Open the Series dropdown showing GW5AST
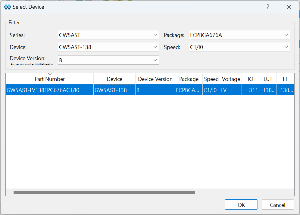300x215 pixels. click(x=108, y=35)
